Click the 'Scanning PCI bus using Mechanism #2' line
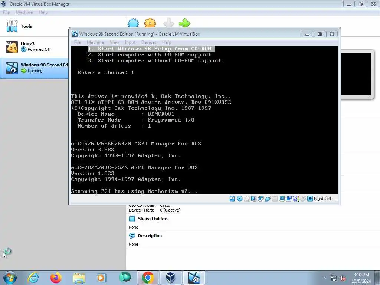This screenshot has width=380, height=285. click(x=134, y=191)
